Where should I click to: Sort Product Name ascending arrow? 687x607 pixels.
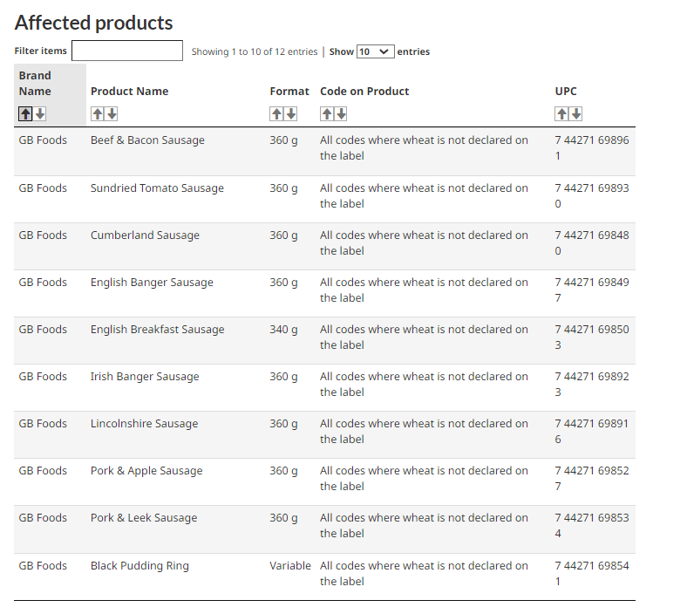click(x=98, y=113)
